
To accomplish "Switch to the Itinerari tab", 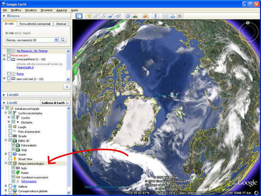I will point(61,24).
